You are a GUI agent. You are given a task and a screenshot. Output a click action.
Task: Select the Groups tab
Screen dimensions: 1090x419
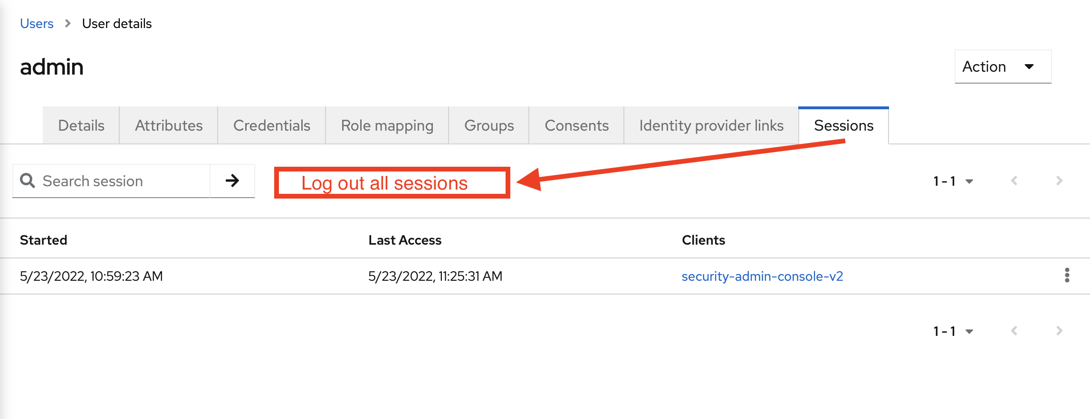(x=488, y=125)
